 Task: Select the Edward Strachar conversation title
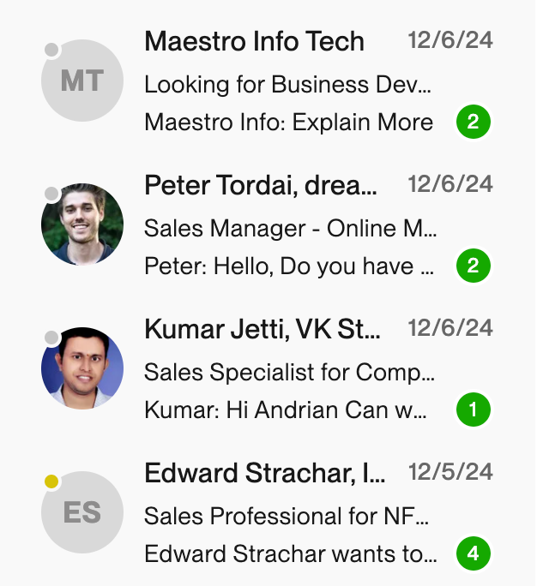tap(265, 473)
